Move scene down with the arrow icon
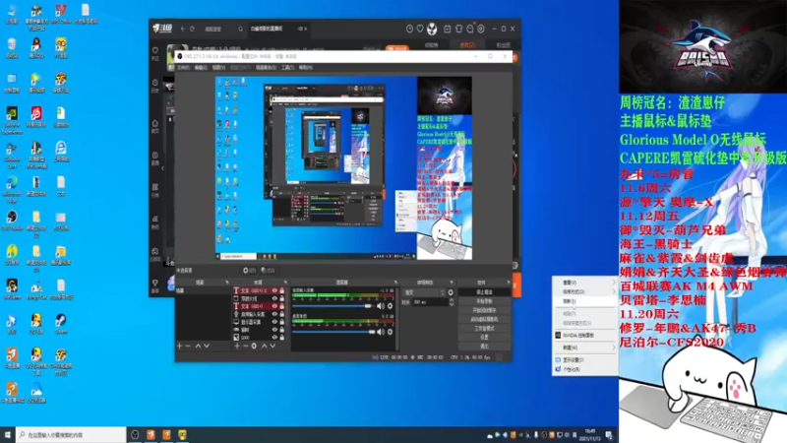The image size is (787, 443). [x=207, y=347]
